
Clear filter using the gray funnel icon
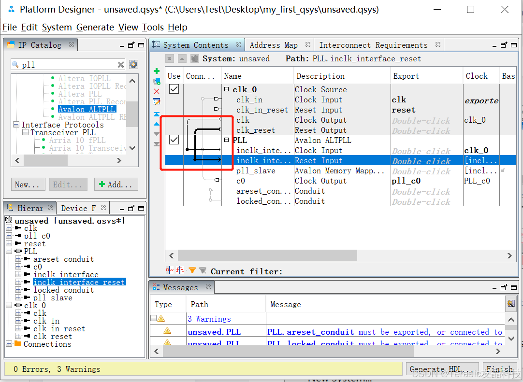tap(203, 270)
